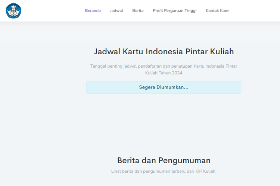Go to the Jadwal navigation link
280x186 pixels.
(x=116, y=11)
